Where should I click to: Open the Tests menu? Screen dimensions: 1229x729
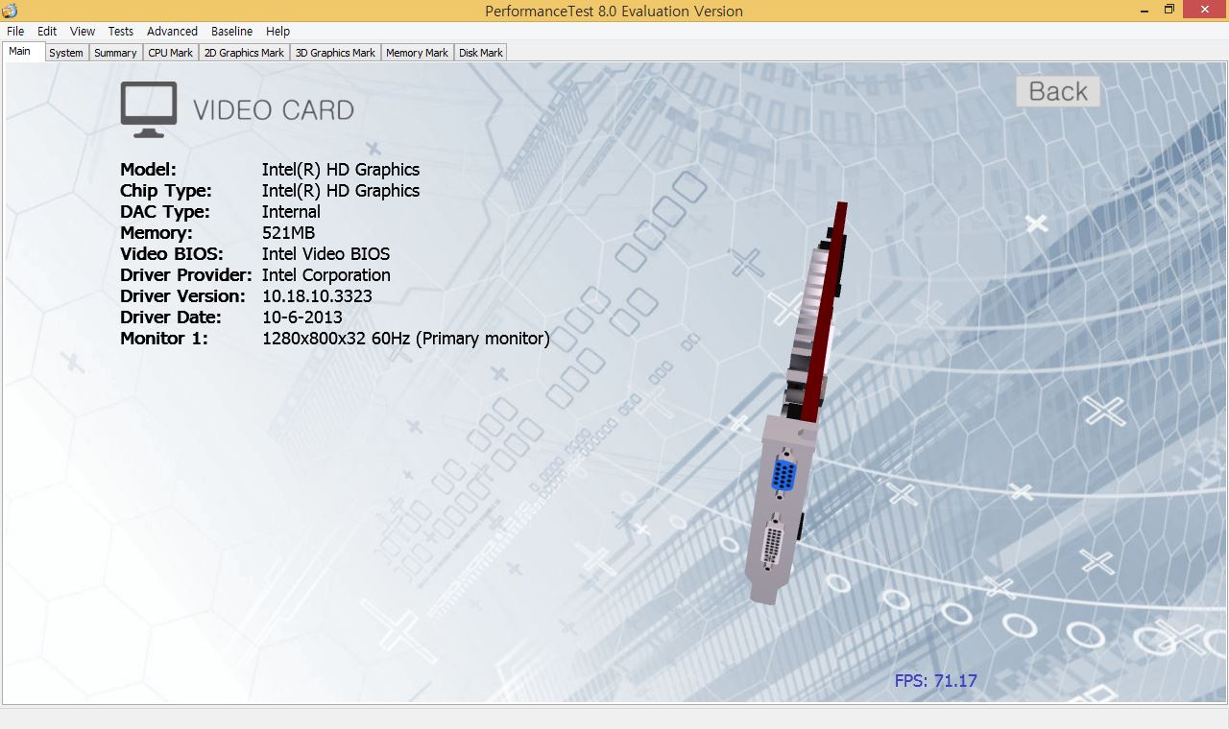click(121, 31)
